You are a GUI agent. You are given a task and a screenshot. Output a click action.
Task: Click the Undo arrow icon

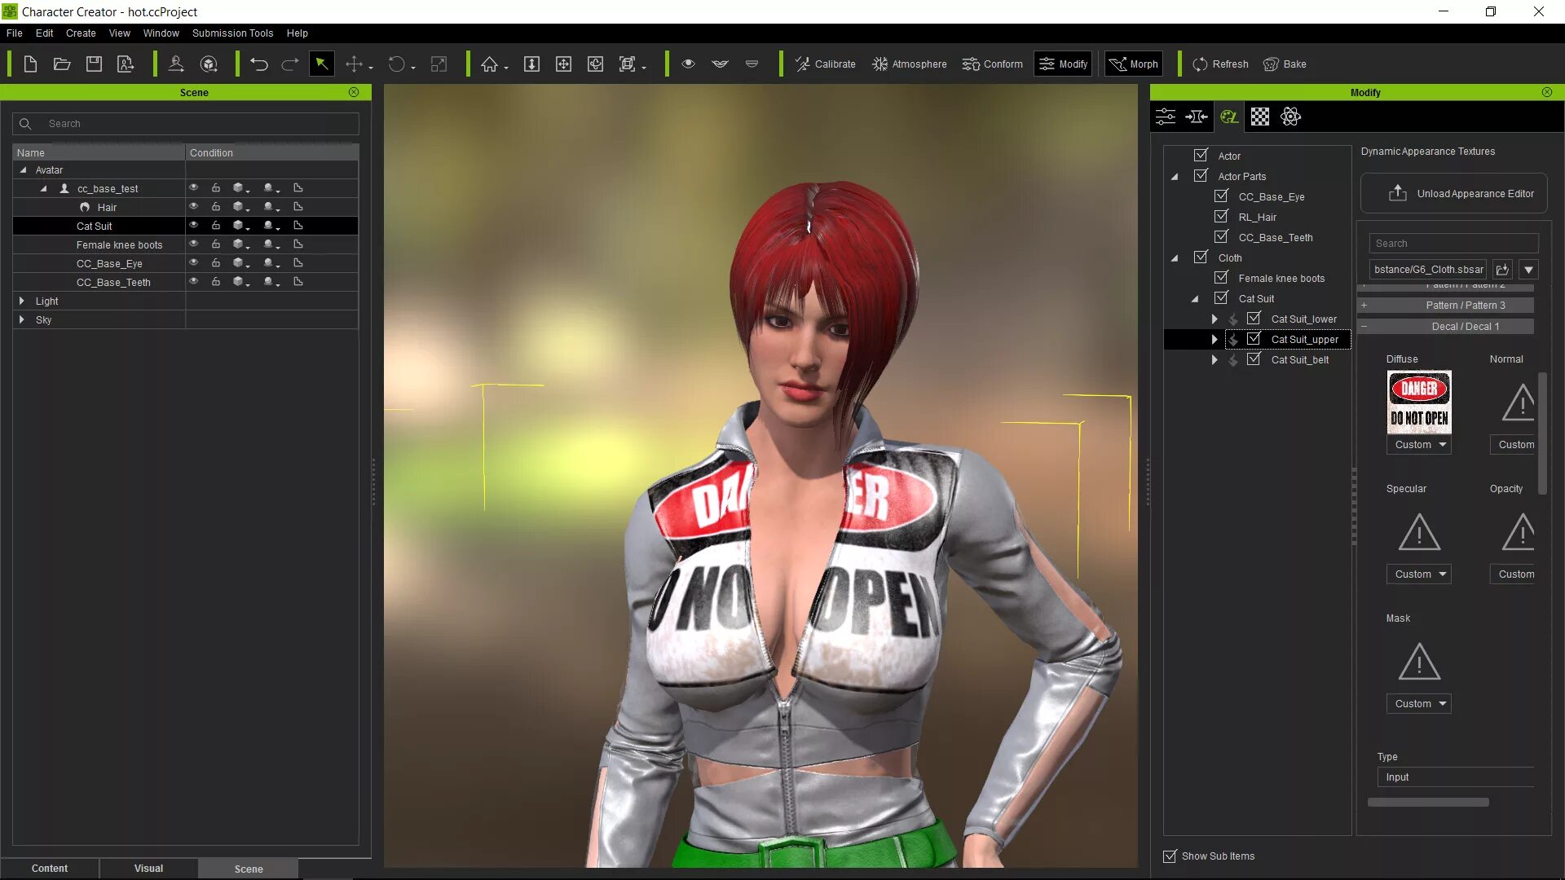258,64
